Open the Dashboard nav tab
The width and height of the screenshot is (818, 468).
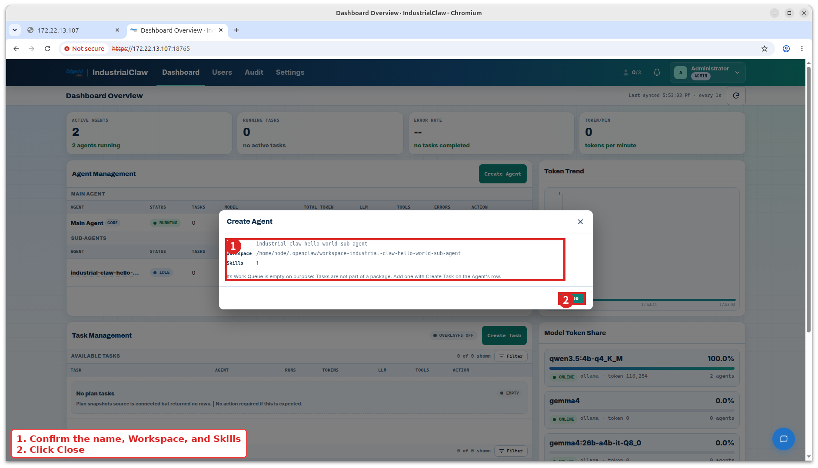pyautogui.click(x=181, y=73)
